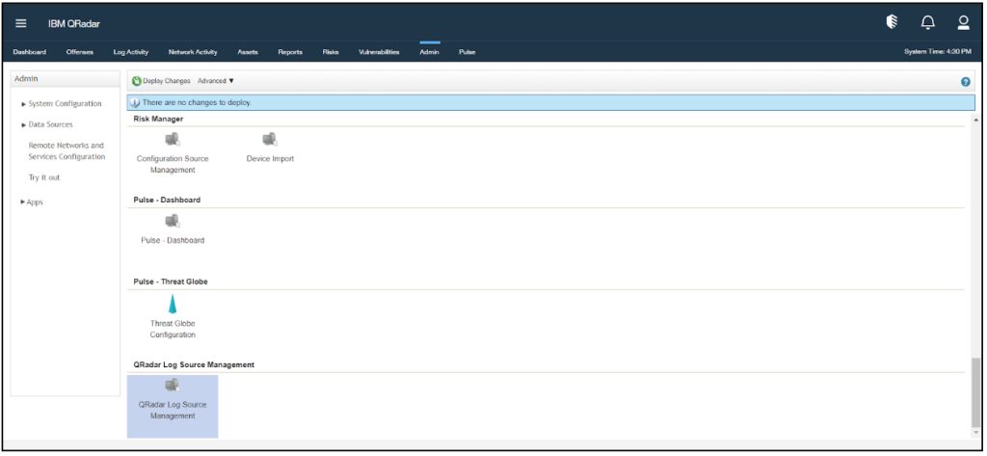Viewport: 987px width, 456px height.
Task: Click the Threat Globe Configuration label
Action: pos(173,330)
